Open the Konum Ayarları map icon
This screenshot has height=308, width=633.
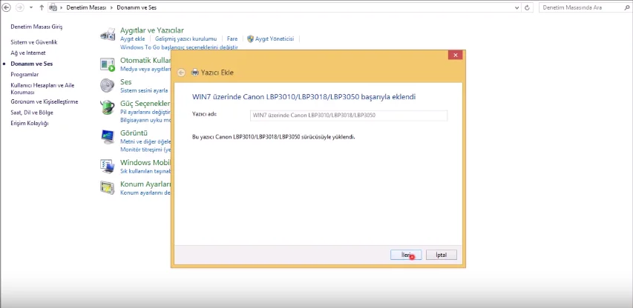point(108,187)
